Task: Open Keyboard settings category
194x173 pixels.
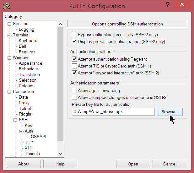Action: click(28, 41)
